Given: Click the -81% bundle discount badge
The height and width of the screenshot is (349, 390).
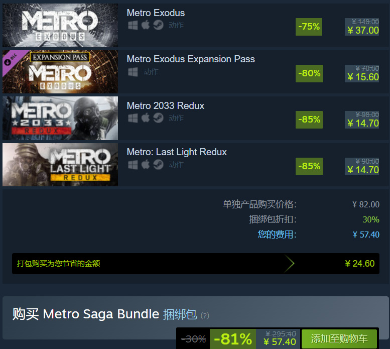Looking at the screenshot, I should click(232, 339).
